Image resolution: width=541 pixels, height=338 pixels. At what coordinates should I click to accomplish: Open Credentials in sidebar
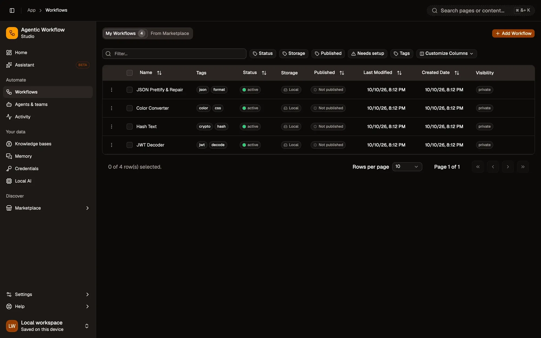[x=48, y=168]
